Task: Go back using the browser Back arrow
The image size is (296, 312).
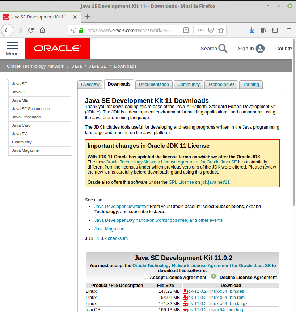Action: click(x=7, y=30)
